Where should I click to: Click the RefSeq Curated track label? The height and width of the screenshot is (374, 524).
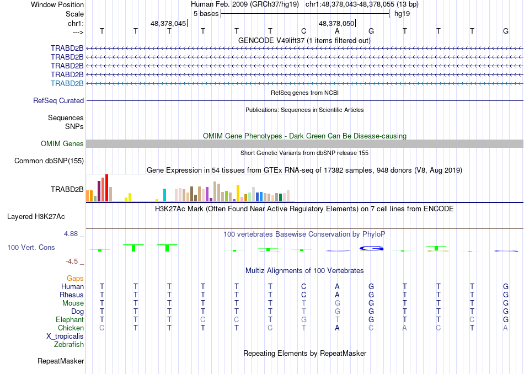(x=58, y=100)
